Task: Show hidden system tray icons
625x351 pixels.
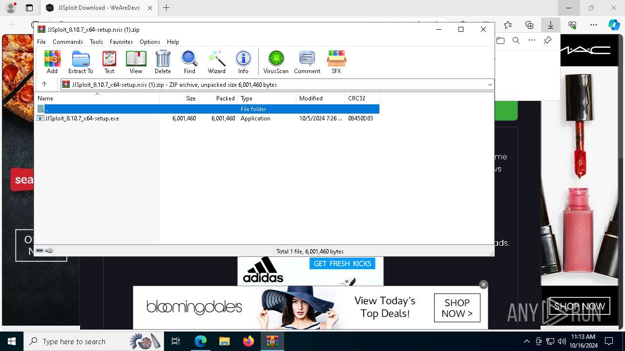Action: click(526, 341)
